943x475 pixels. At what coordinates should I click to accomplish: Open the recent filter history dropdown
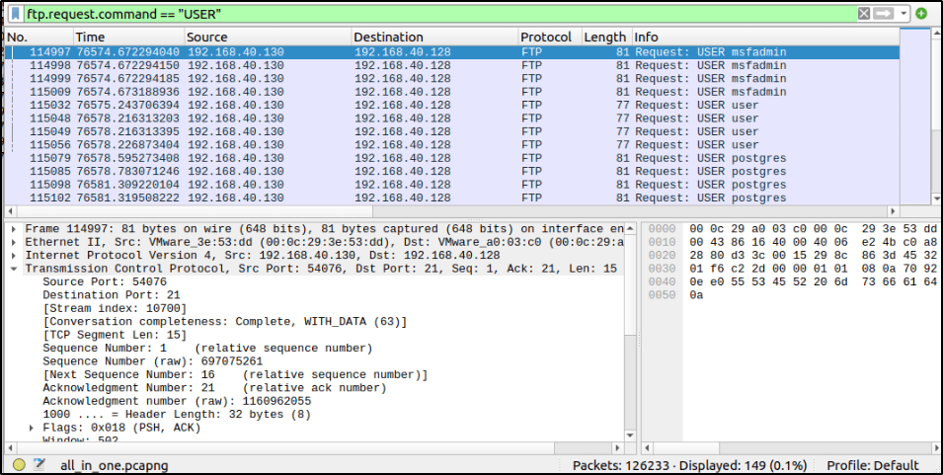tap(902, 14)
